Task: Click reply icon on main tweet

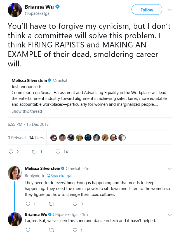Action: pyautogui.click(x=11, y=152)
